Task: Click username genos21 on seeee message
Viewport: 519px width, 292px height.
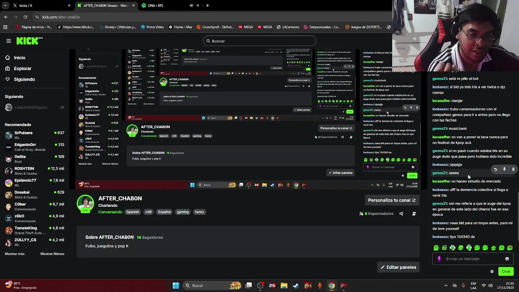Action: point(440,173)
